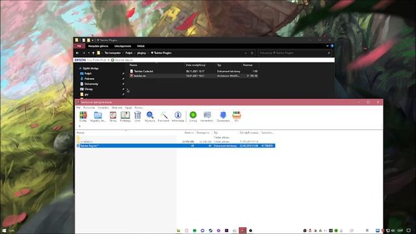Go up one level in WinRAR path bar
The image size is (416, 234).
pos(79,126)
